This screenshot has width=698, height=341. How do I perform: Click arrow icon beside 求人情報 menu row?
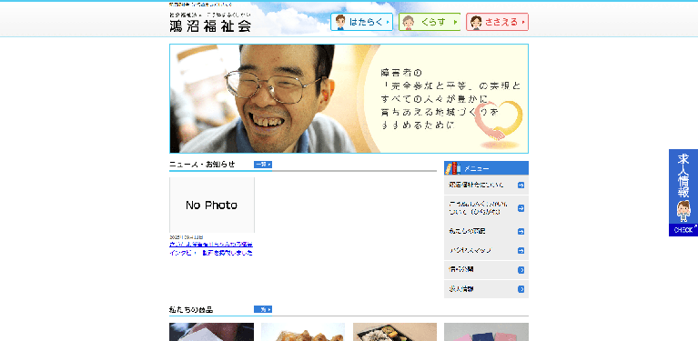coord(521,289)
